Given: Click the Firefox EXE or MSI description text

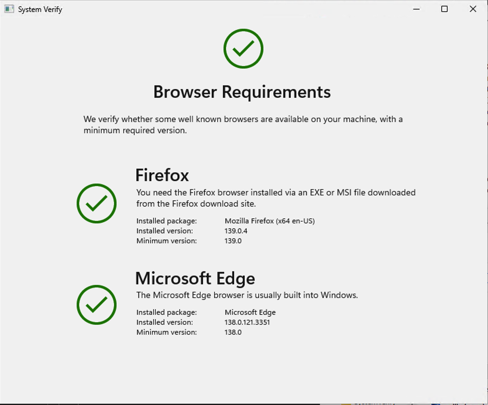Looking at the screenshot, I should [276, 198].
